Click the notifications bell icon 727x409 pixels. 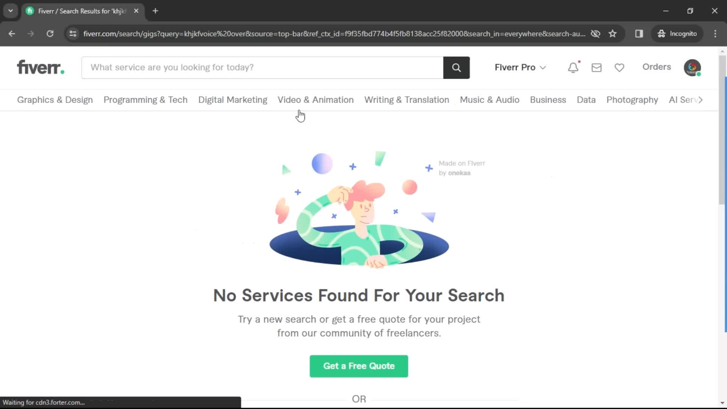tap(573, 67)
